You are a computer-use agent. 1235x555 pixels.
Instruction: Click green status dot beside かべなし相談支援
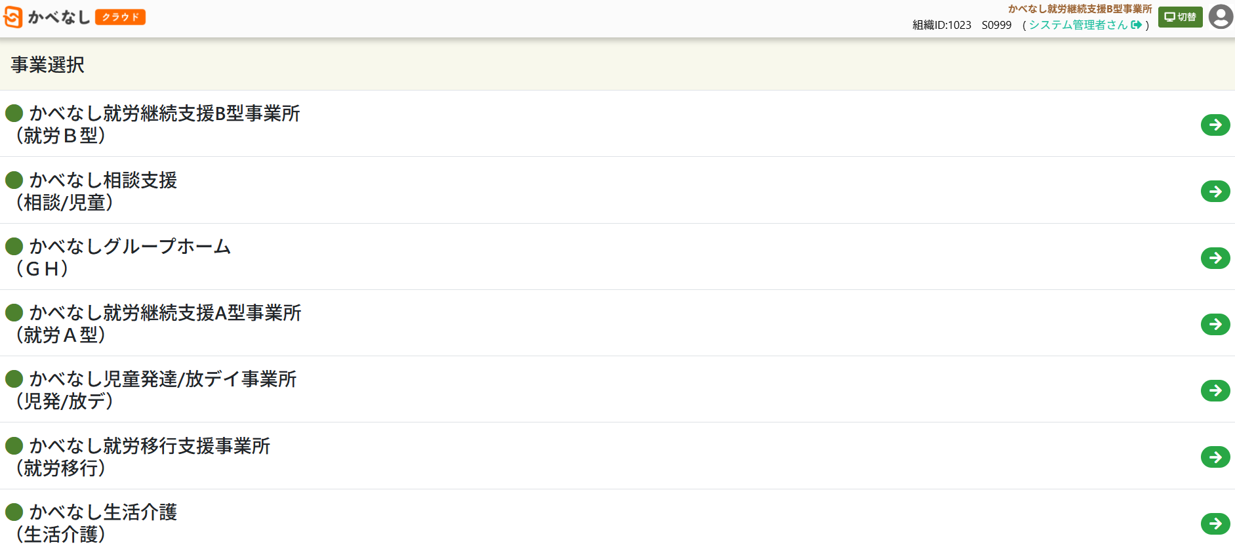pyautogui.click(x=14, y=180)
